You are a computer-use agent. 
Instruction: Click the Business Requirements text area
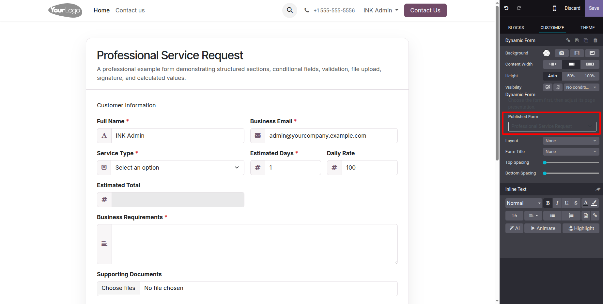point(255,244)
